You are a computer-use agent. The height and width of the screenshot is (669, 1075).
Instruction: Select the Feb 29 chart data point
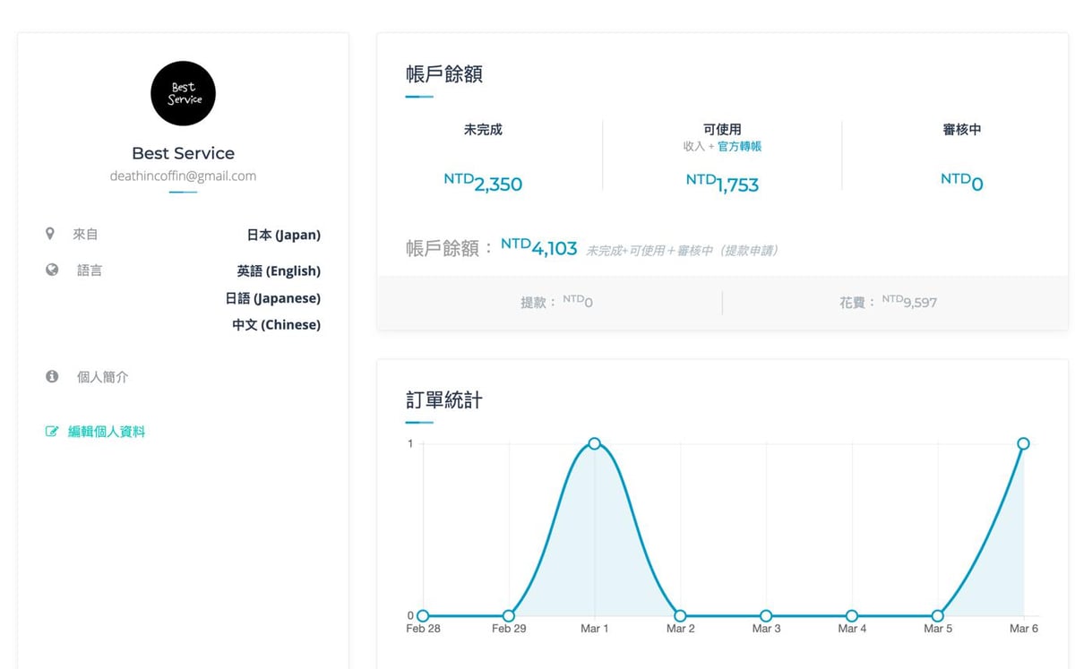pos(509,616)
